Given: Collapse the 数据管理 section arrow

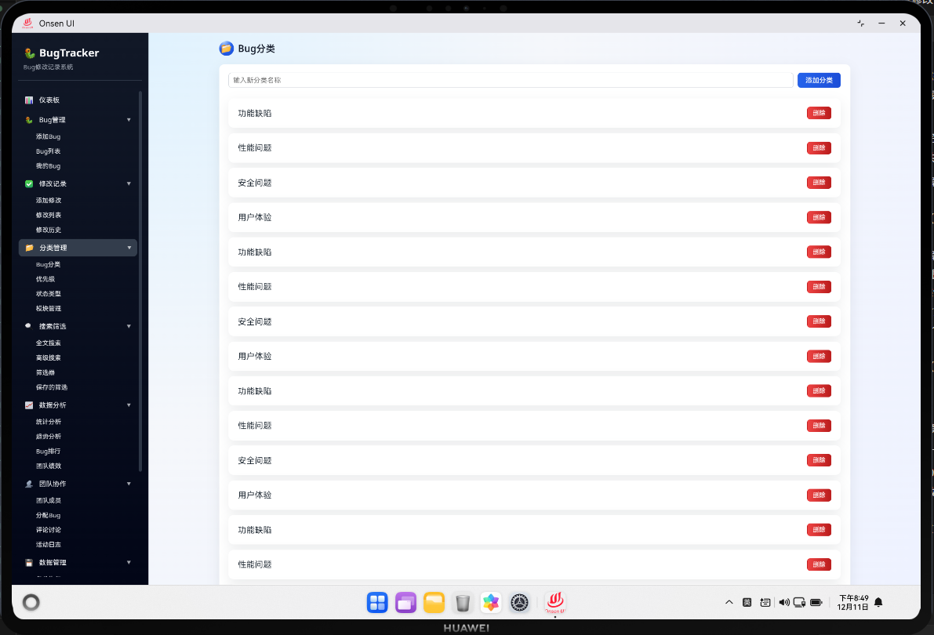Looking at the screenshot, I should pos(129,562).
